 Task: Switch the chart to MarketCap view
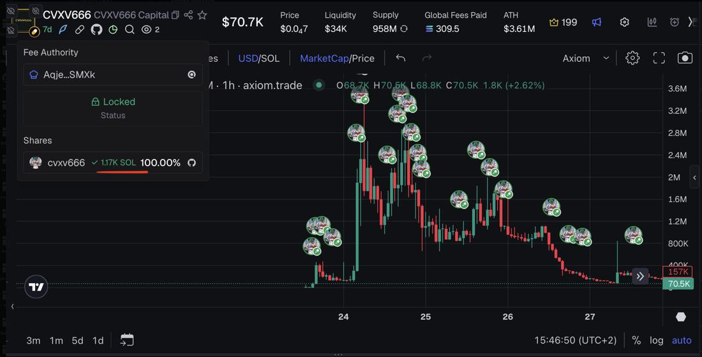pyautogui.click(x=324, y=59)
